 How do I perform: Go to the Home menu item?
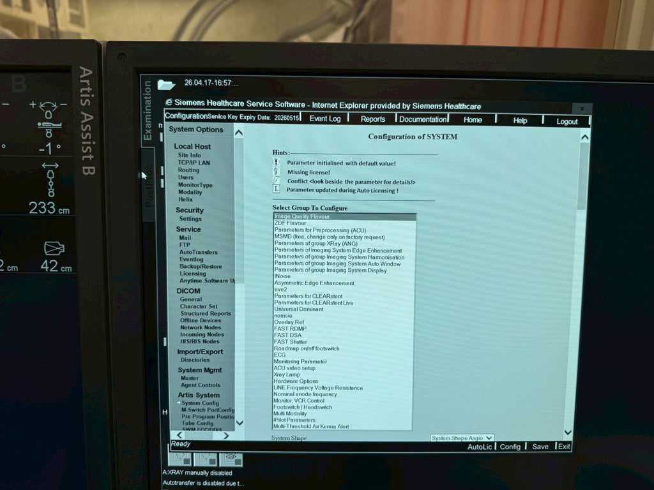[x=473, y=119]
